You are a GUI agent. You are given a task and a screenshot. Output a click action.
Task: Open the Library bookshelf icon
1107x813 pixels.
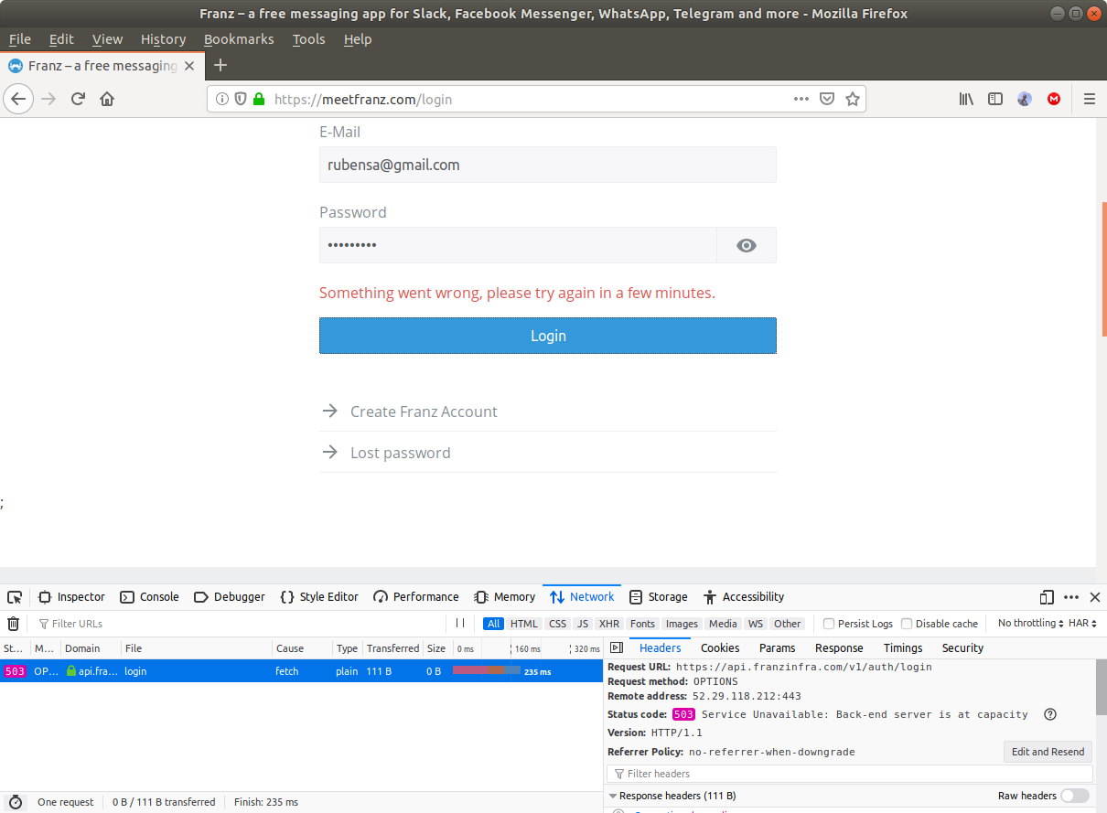coord(966,99)
